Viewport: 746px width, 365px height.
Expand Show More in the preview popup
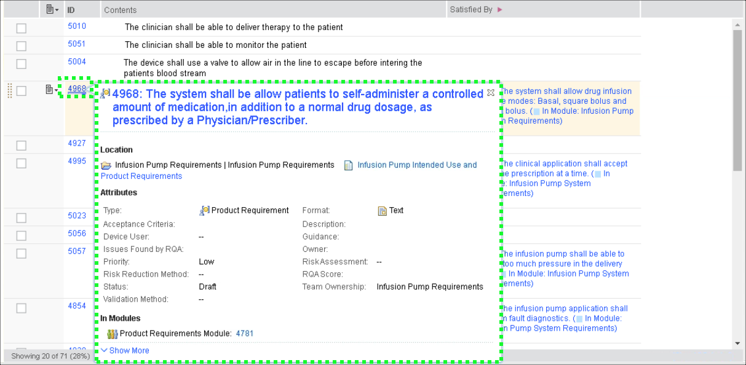click(x=125, y=351)
